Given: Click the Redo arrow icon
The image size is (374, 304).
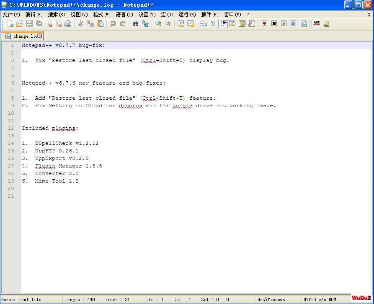Looking at the screenshot, I should [x=123, y=23].
